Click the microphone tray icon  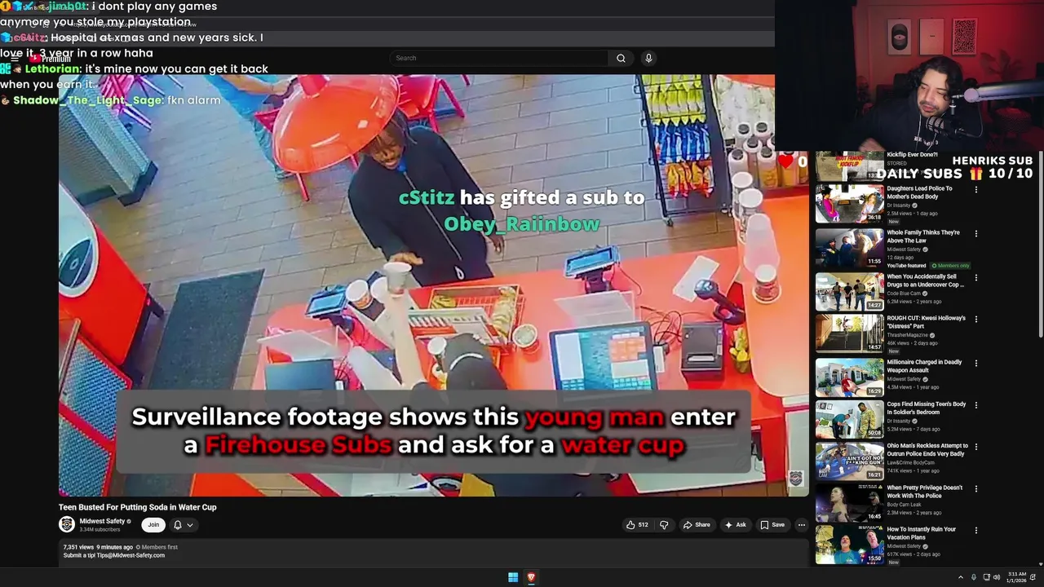coord(973,577)
